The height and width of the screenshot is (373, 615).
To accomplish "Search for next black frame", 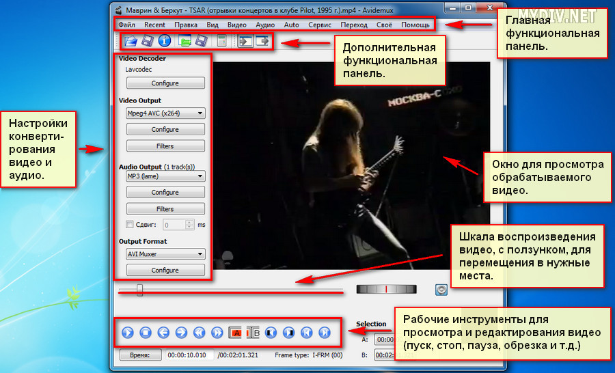I will [288, 333].
